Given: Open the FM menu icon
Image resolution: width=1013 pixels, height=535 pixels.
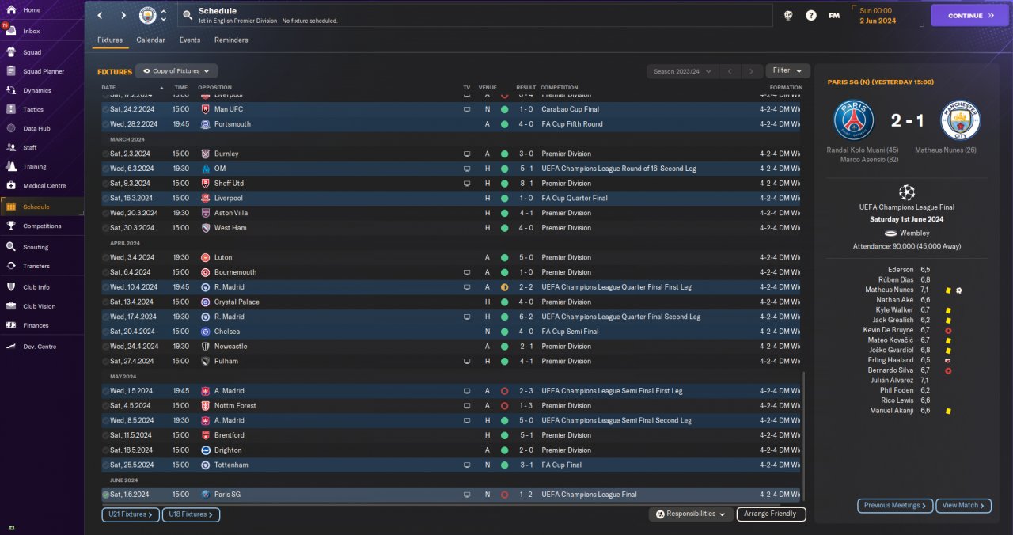Looking at the screenshot, I should pos(834,15).
